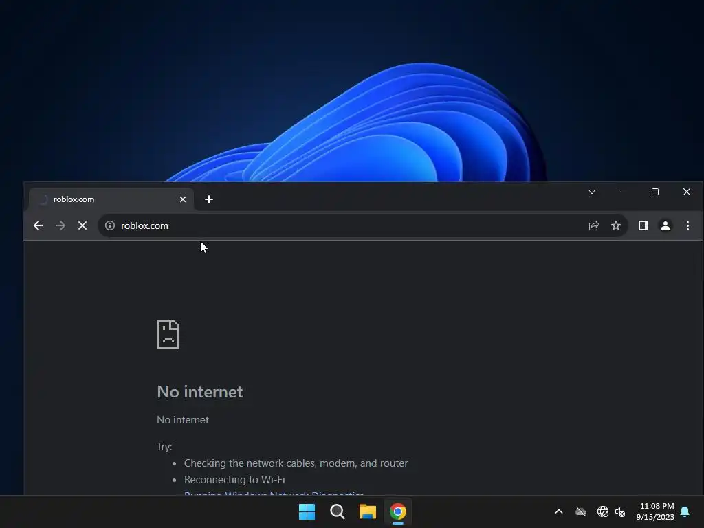
Task: Close the roblox.com tab
Action: click(183, 199)
